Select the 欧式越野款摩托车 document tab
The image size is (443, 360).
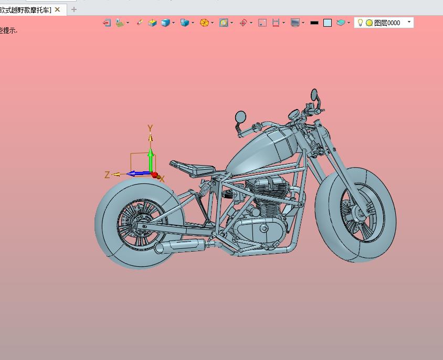(x=26, y=10)
